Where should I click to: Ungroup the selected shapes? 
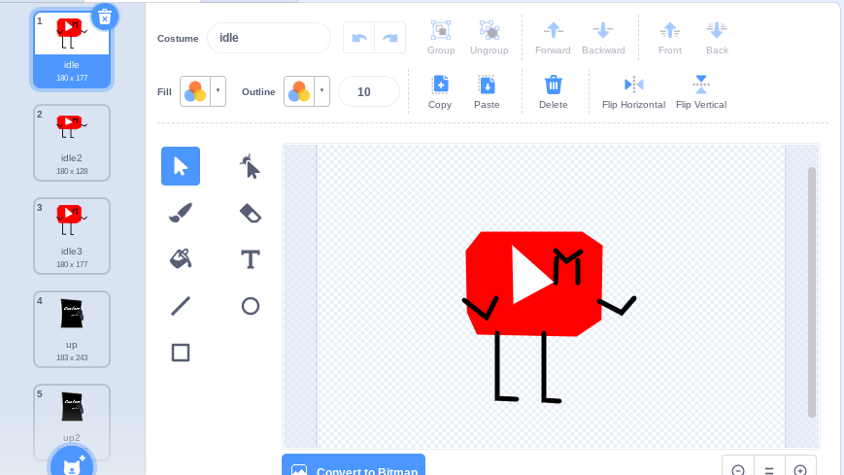coord(490,38)
